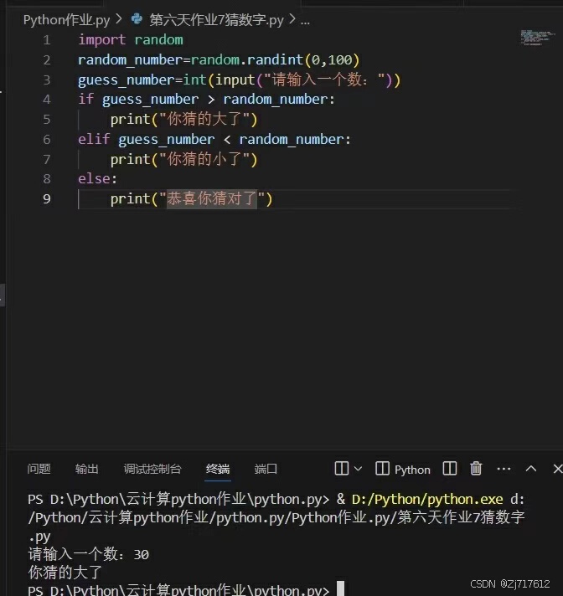Image resolution: width=563 pixels, height=596 pixels.
Task: Click 'randint' in line 2
Action: (x=275, y=59)
